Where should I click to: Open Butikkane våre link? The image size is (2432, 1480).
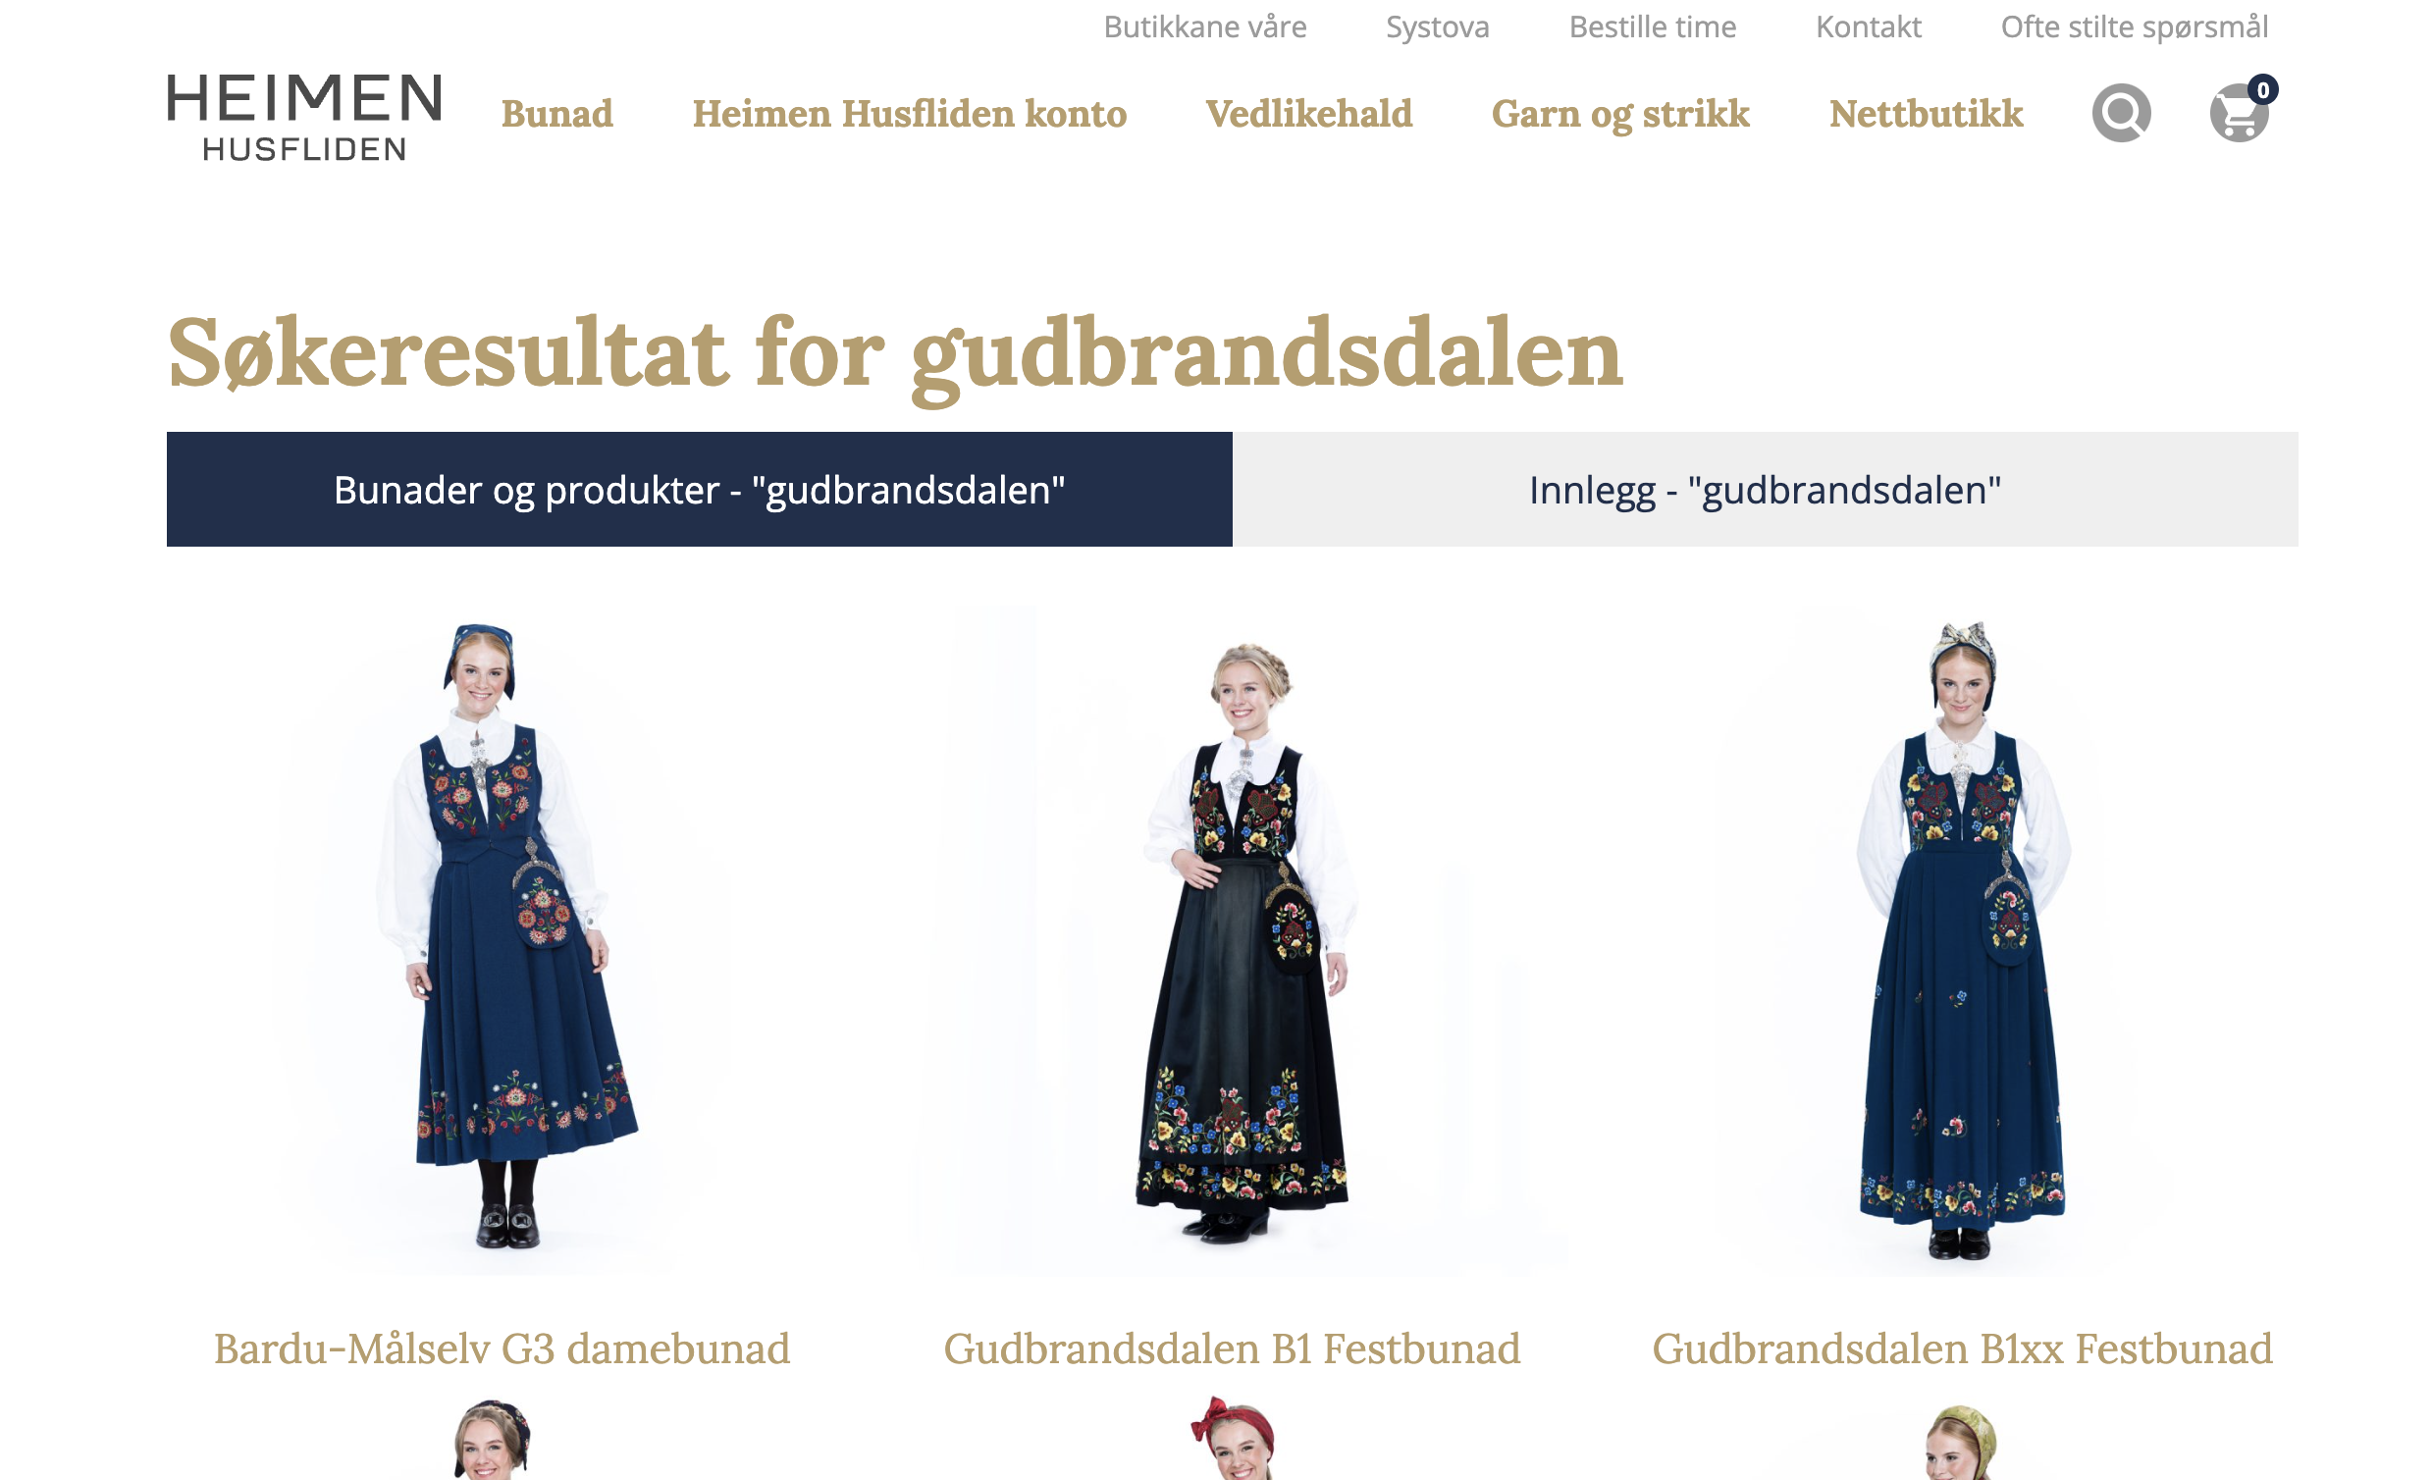(x=1204, y=26)
